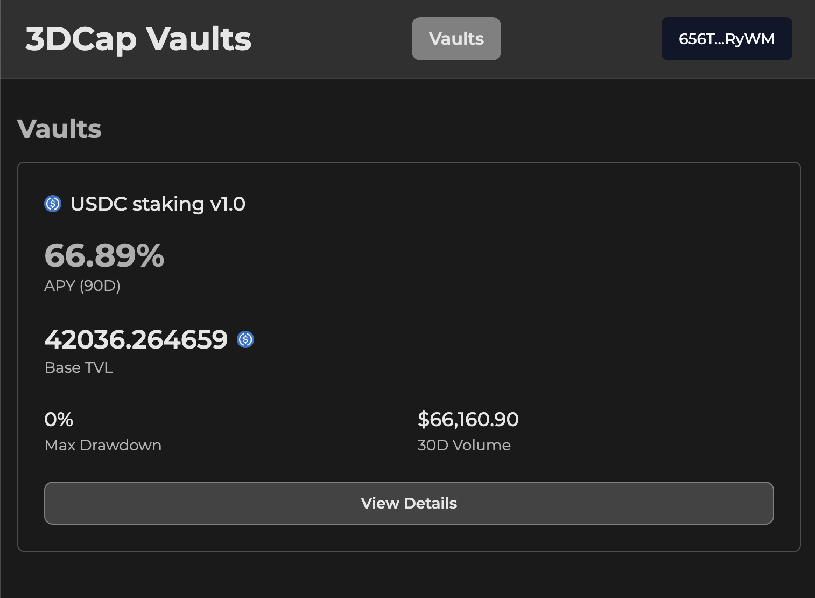Viewport: 815px width, 598px height.
Task: Click the Max Drawdown label
Action: click(103, 445)
